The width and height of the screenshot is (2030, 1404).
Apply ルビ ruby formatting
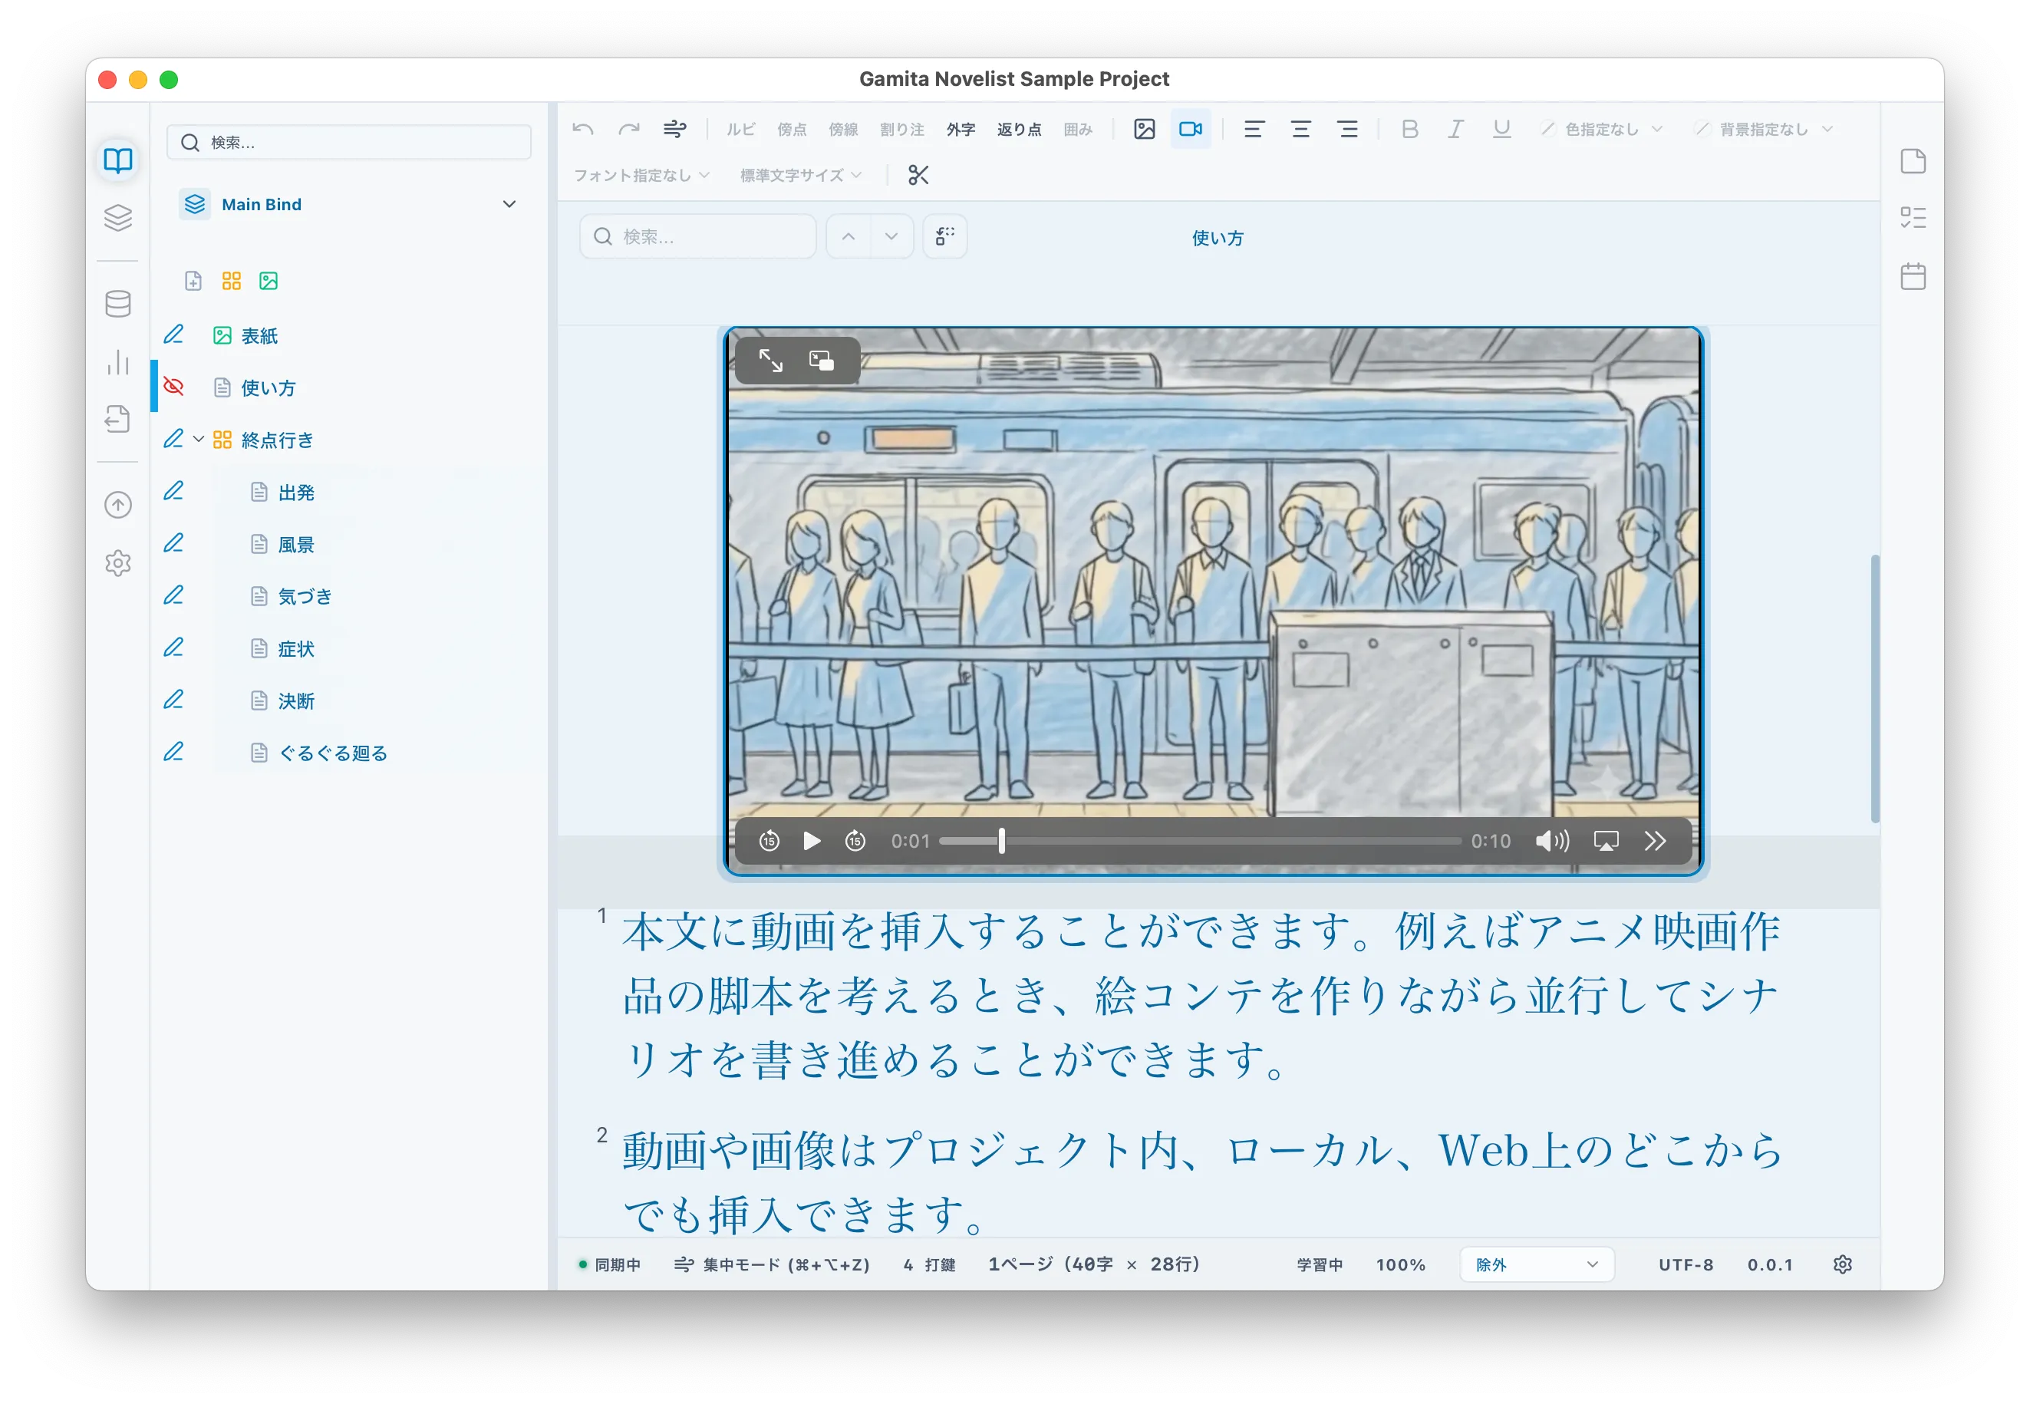coord(740,130)
